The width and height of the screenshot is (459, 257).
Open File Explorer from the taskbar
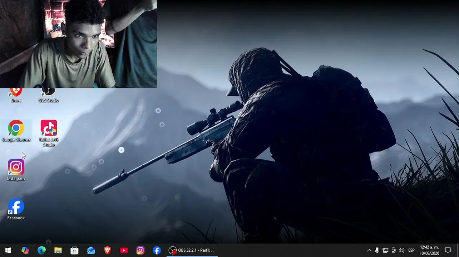(x=58, y=250)
